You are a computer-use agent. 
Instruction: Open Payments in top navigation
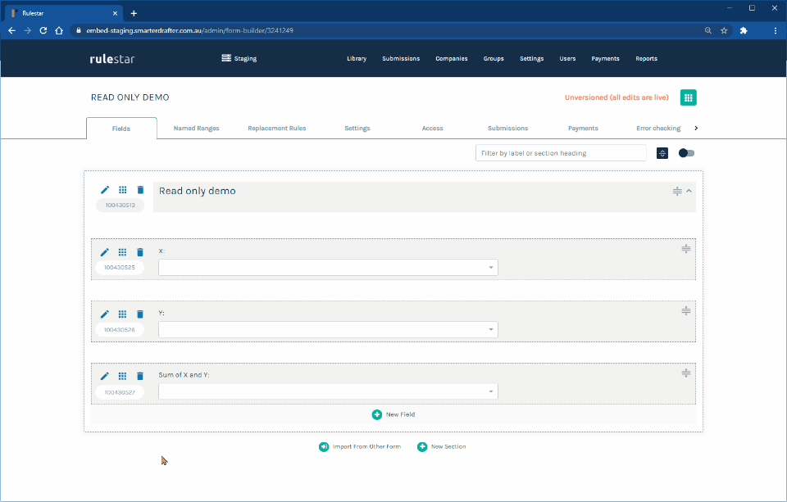(x=605, y=59)
